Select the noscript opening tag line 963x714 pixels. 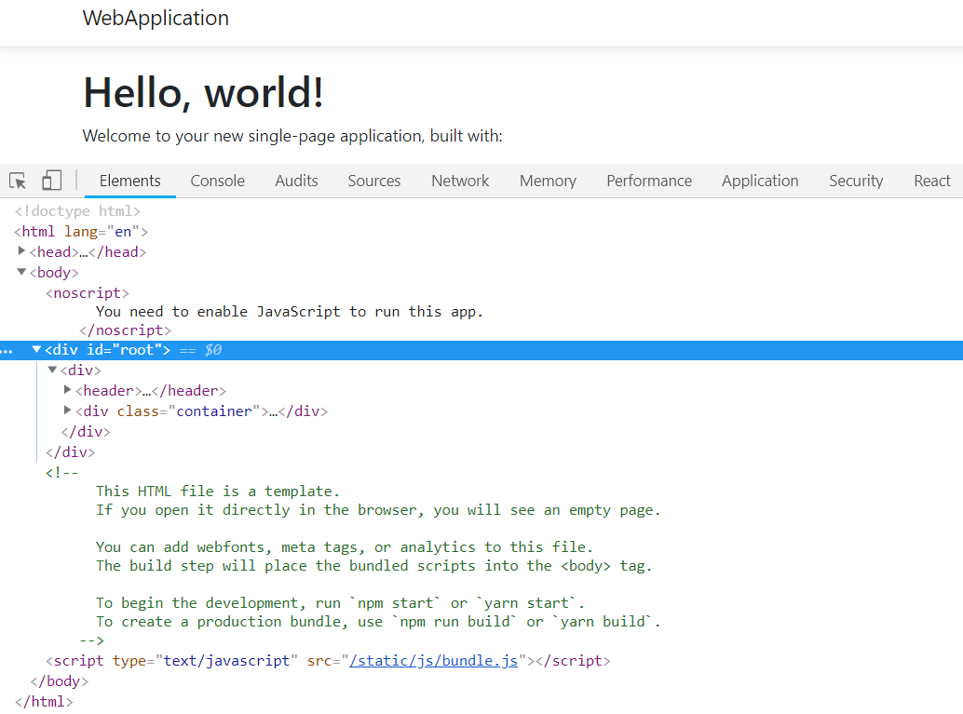87,293
